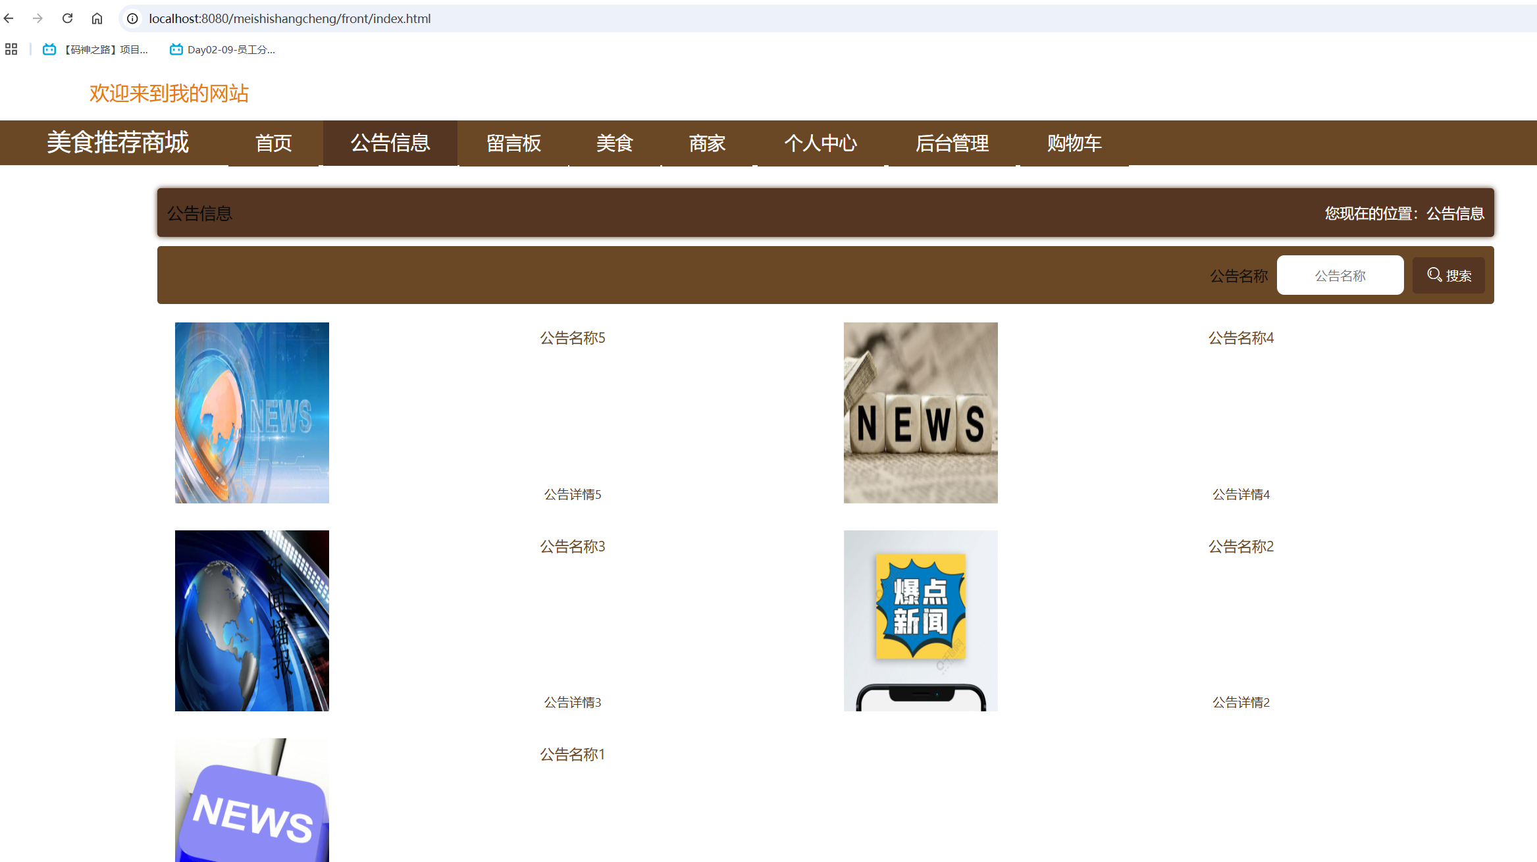The image size is (1537, 862).
Task: Open the Day02-09-员工分 bookmark
Action: pos(222,49)
